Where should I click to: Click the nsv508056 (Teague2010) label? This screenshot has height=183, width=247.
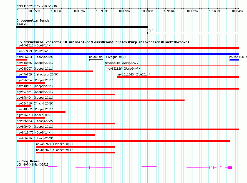click(x=107, y=57)
